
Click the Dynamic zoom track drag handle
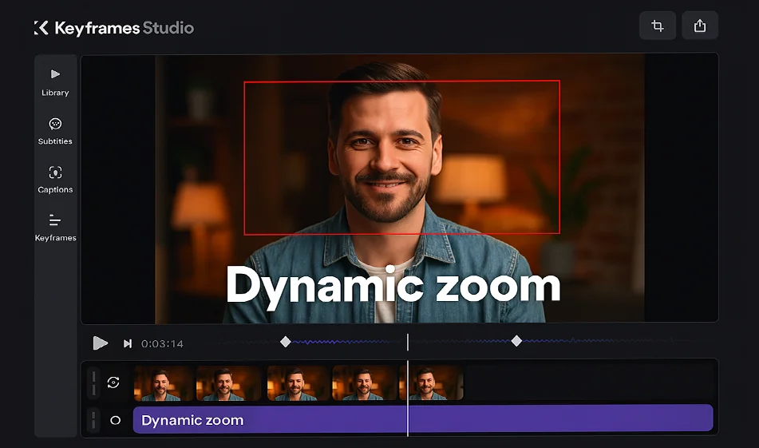pos(94,420)
